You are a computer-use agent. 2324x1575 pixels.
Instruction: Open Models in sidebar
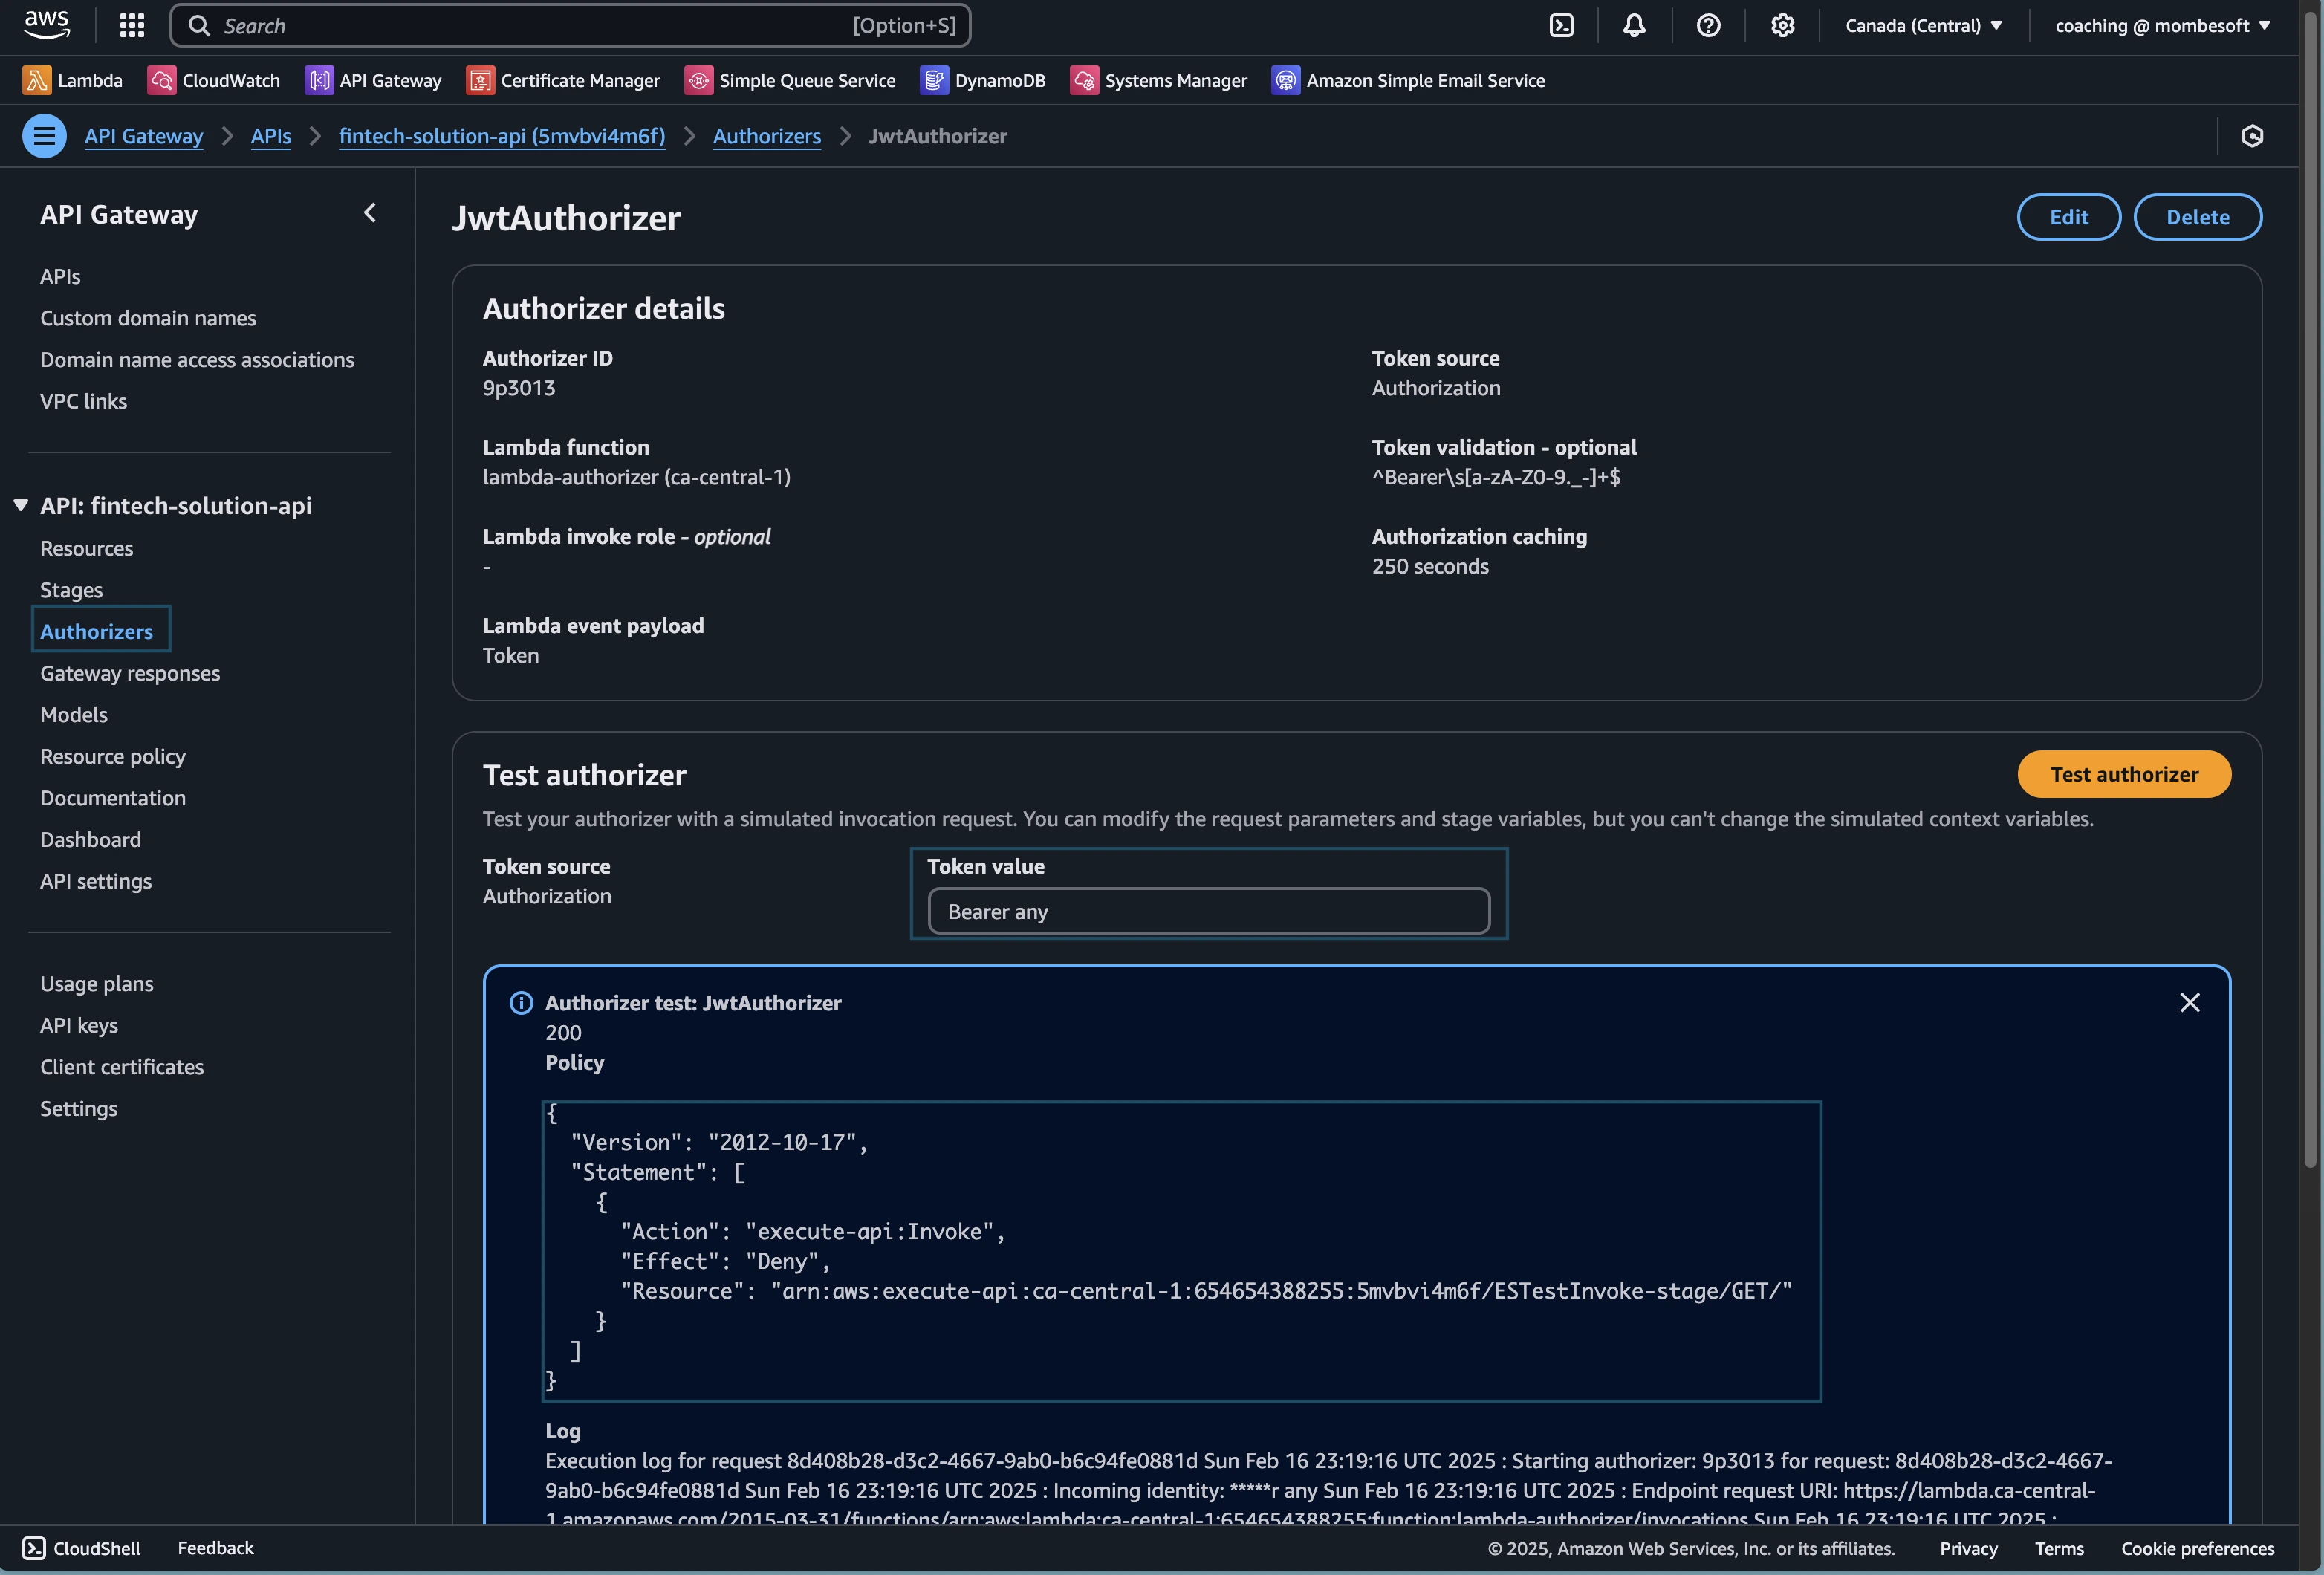pos(74,714)
